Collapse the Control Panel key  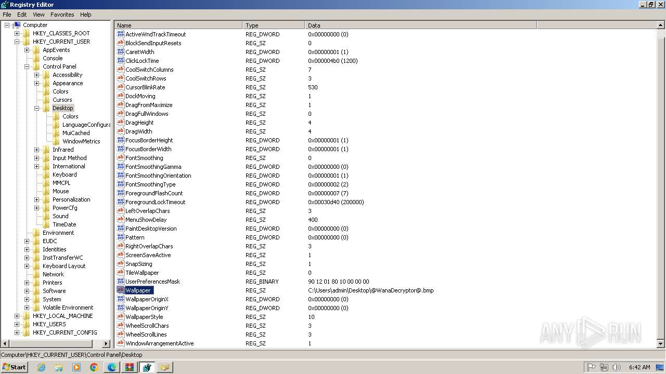(27, 66)
